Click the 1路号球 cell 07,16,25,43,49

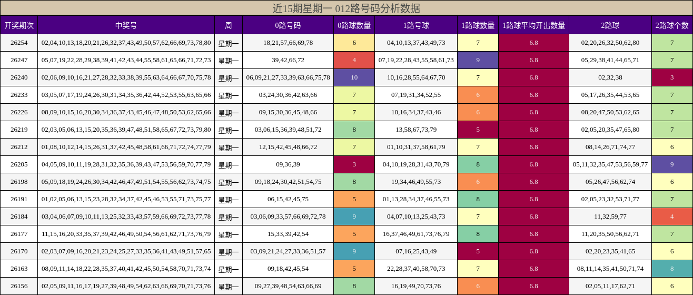[x=416, y=251]
